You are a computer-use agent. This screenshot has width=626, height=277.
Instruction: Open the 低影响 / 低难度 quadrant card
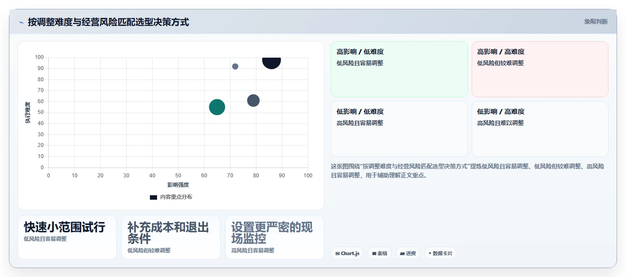[399, 129]
